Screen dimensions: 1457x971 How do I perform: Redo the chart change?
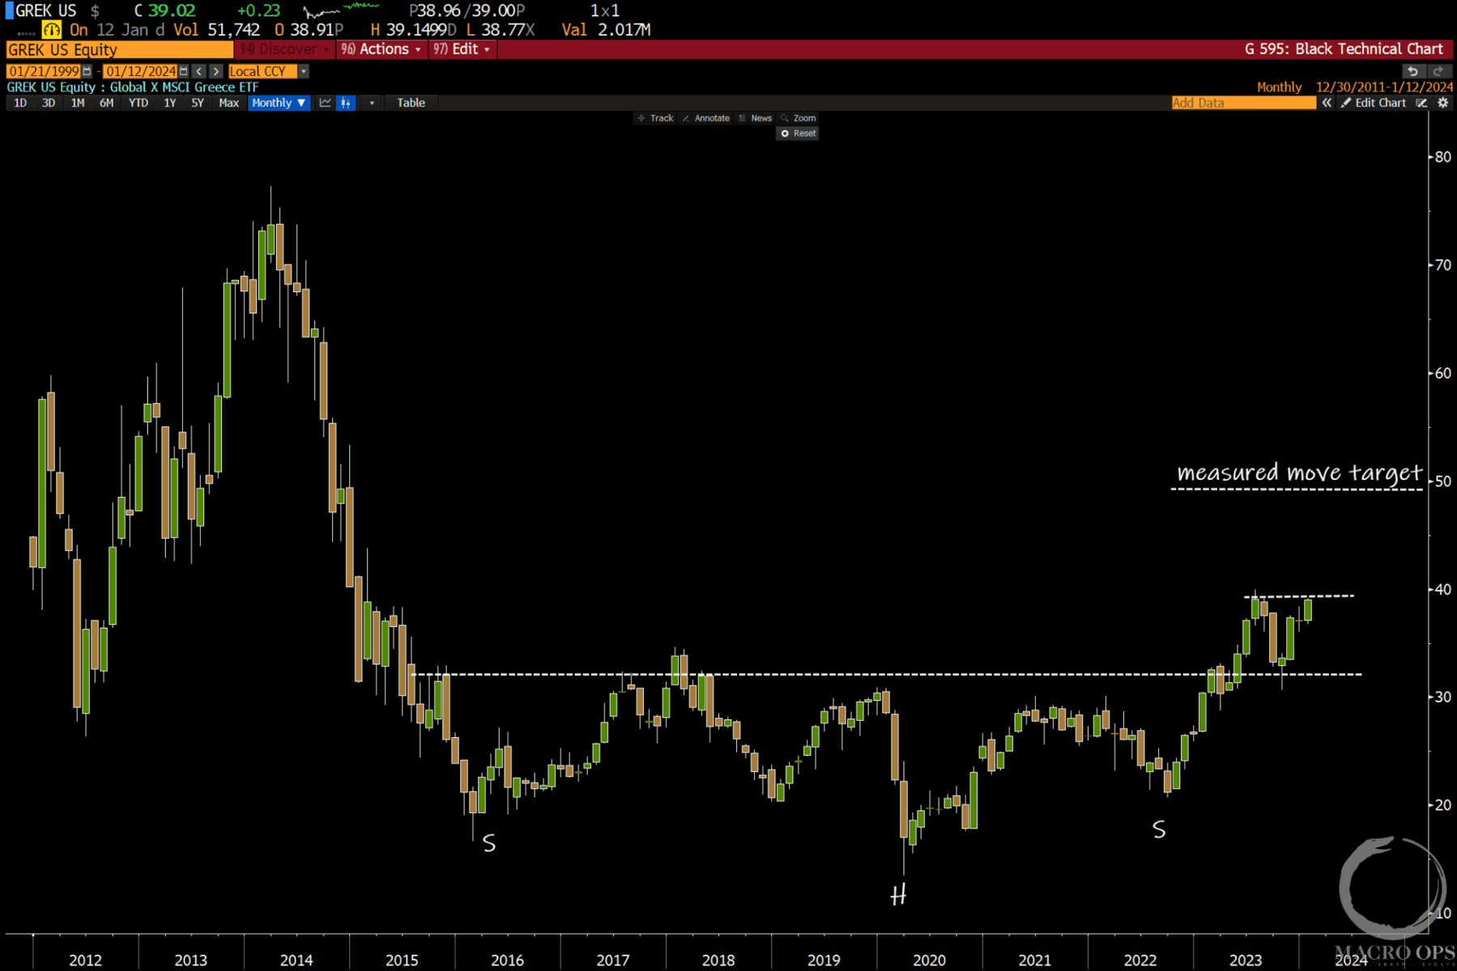point(1438,71)
